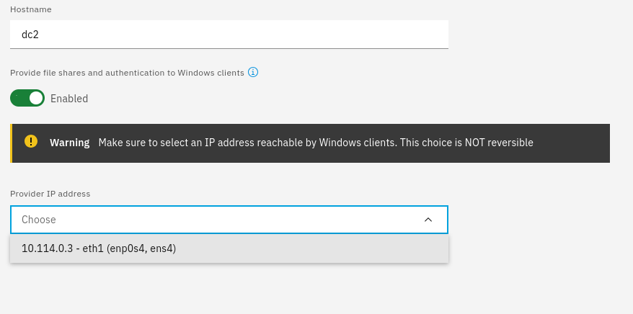Collapse the dropdown using the chevron arrow
633x314 pixels.
pos(428,220)
